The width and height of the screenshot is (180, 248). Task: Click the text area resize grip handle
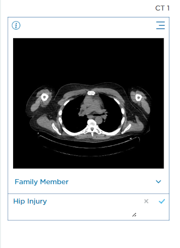[134, 215]
